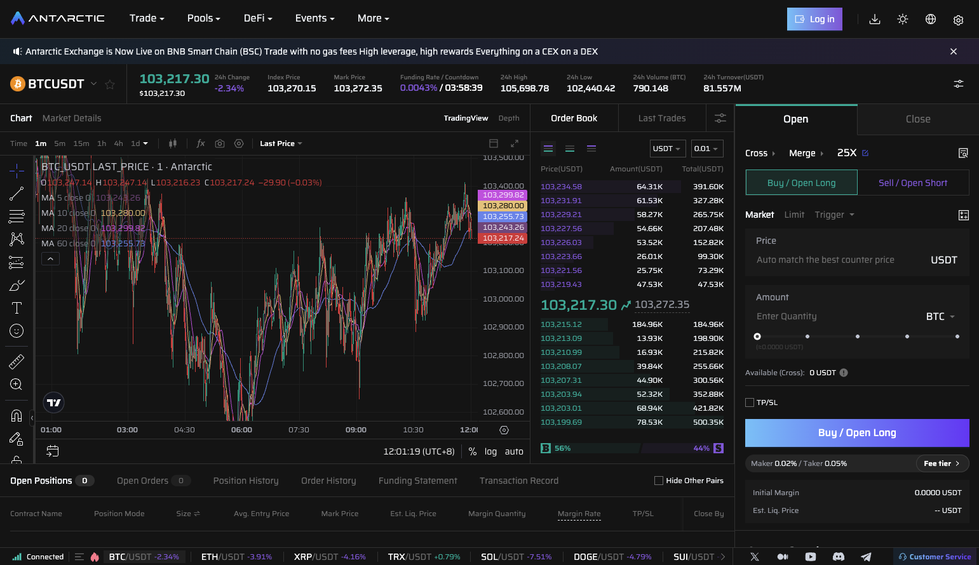Expand the Last Price chart dropdown
Screen dimensions: 979x565
pyautogui.click(x=281, y=143)
